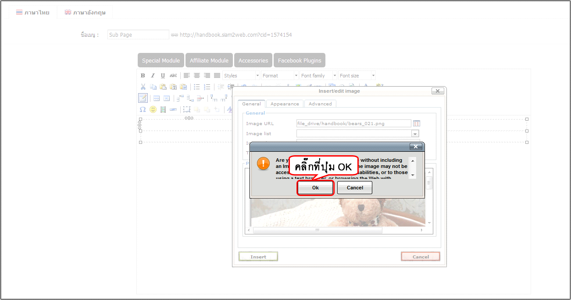571x300 pixels.
Task: Apply strikethrough (ABC) formatting
Action: coord(173,76)
